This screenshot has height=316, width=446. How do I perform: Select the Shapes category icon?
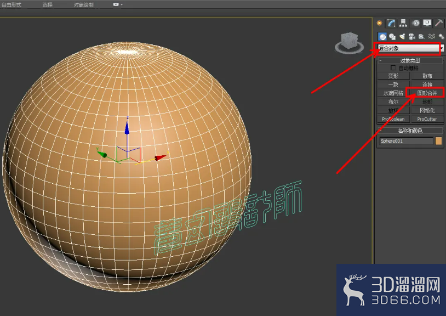point(392,36)
